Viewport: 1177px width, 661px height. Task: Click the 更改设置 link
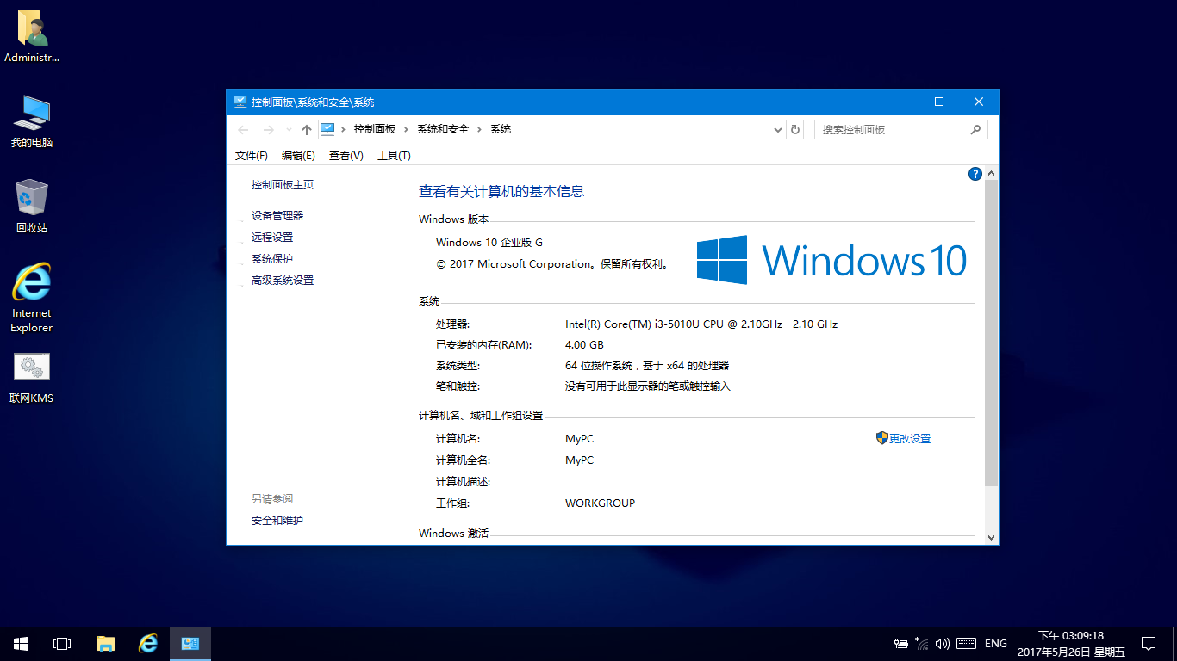910,438
